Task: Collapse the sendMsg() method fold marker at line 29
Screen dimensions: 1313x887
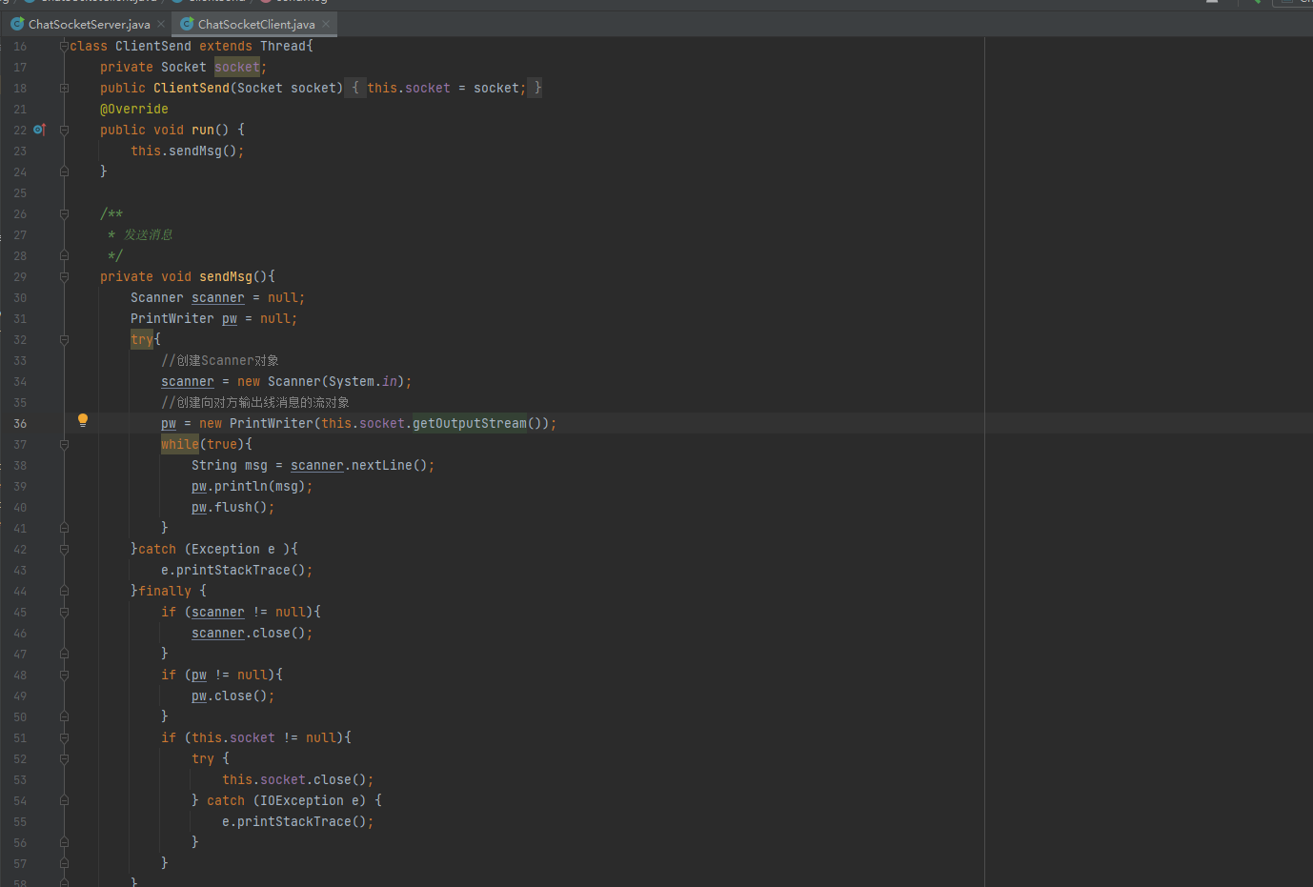Action: coord(64,276)
